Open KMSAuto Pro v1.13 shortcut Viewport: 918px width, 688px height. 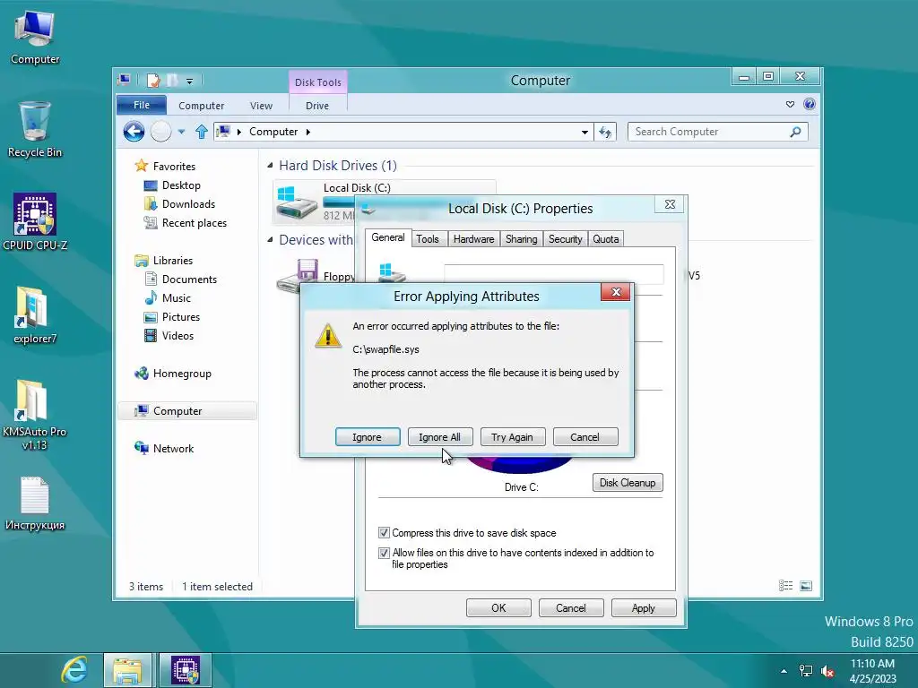coord(35,414)
